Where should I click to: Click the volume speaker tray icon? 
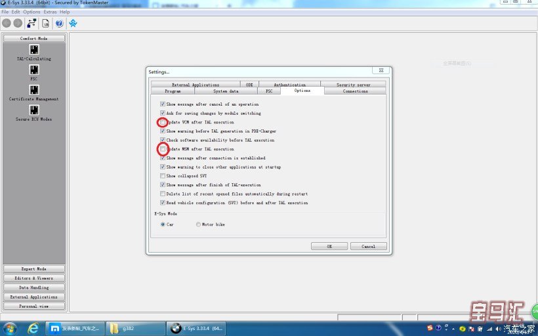[x=498, y=329]
